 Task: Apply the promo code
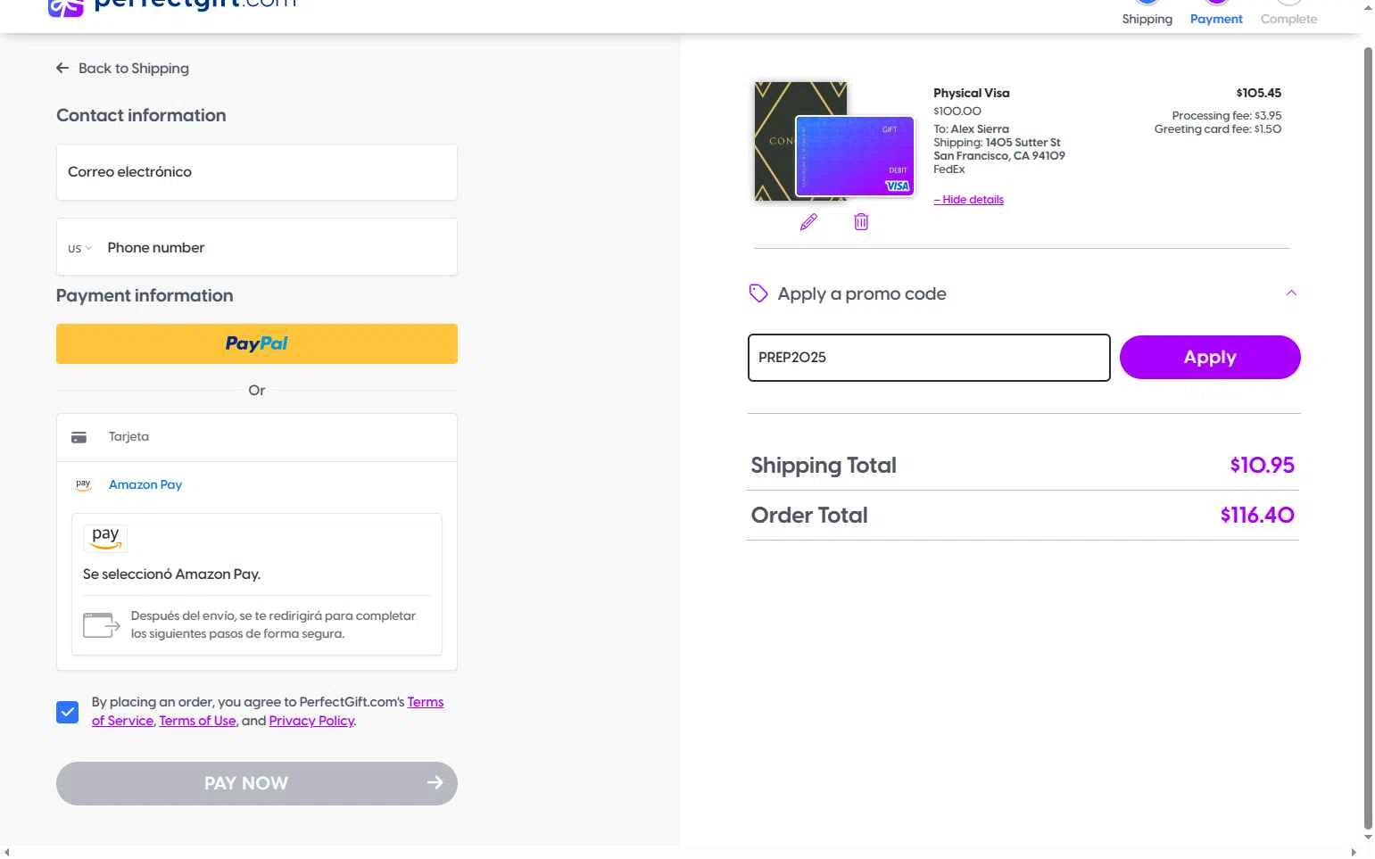coord(1210,357)
